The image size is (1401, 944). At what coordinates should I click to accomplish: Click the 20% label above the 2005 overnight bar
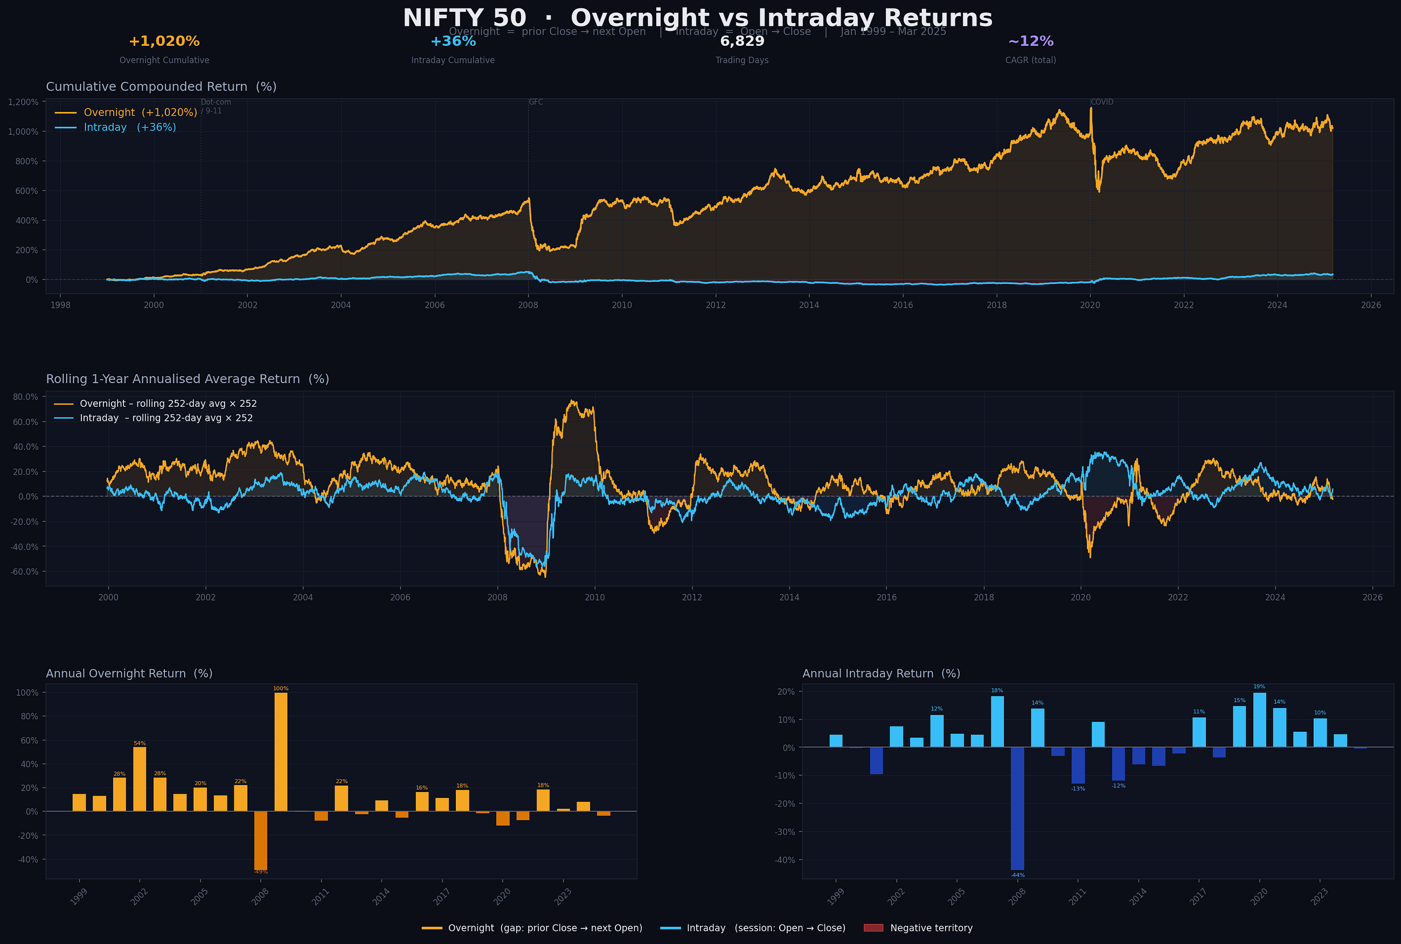[x=200, y=784]
